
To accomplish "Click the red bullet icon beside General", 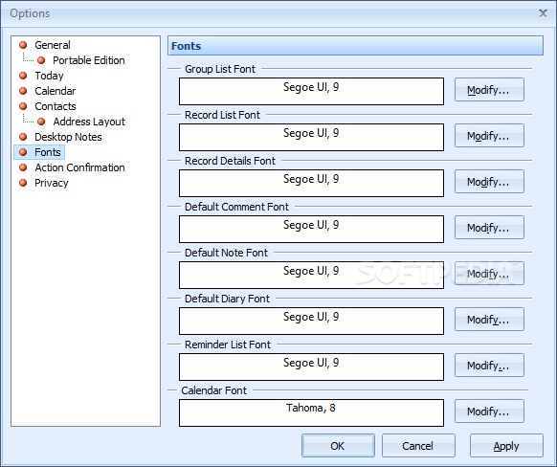I will click(23, 45).
